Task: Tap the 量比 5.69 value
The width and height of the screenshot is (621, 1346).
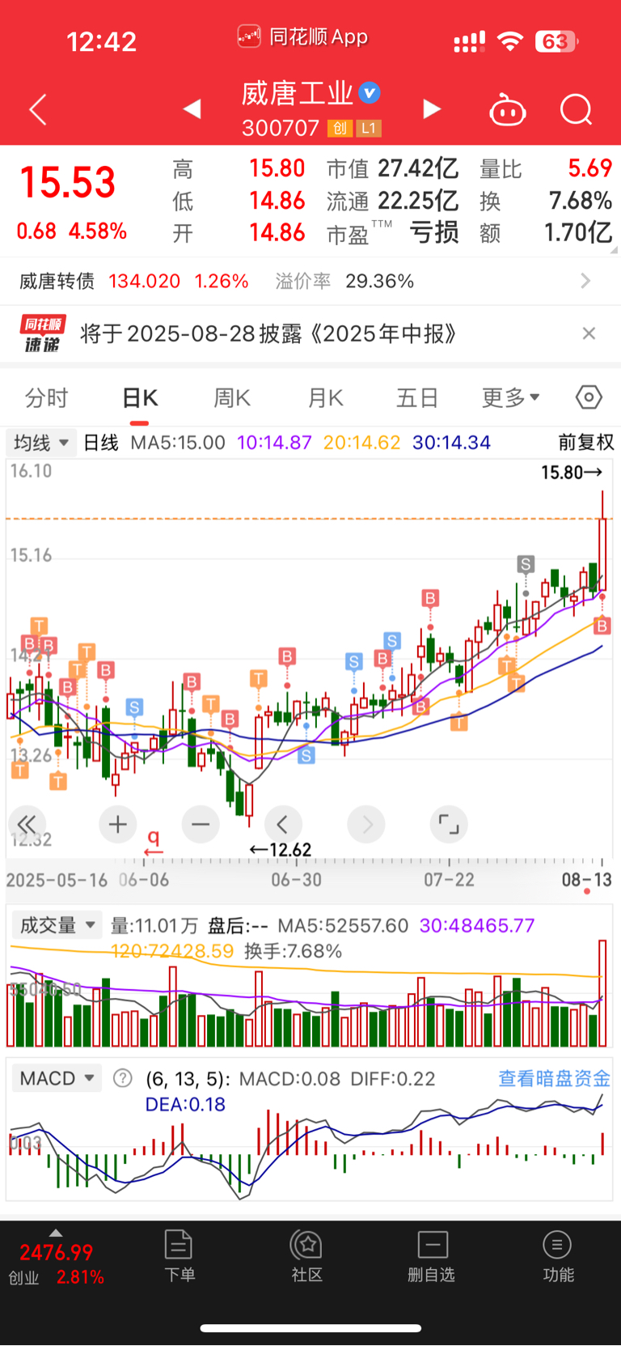Action: coord(589,168)
